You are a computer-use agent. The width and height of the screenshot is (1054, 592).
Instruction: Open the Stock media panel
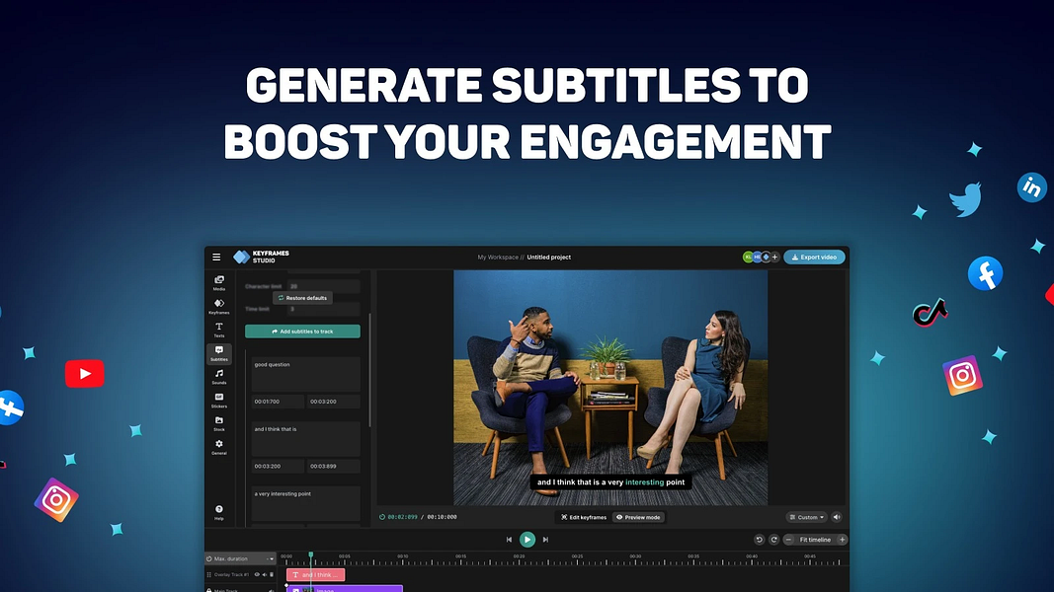219,423
